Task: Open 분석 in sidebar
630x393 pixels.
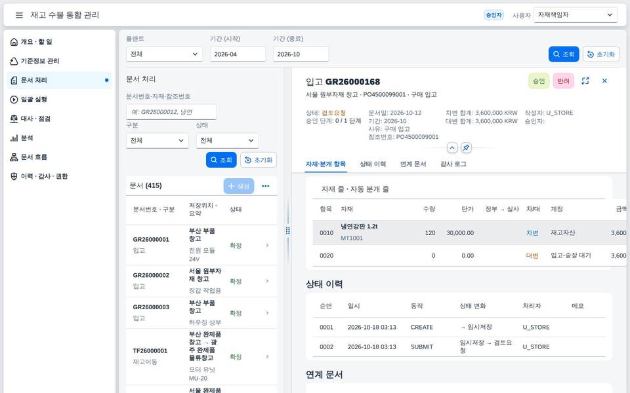Action: [59, 138]
